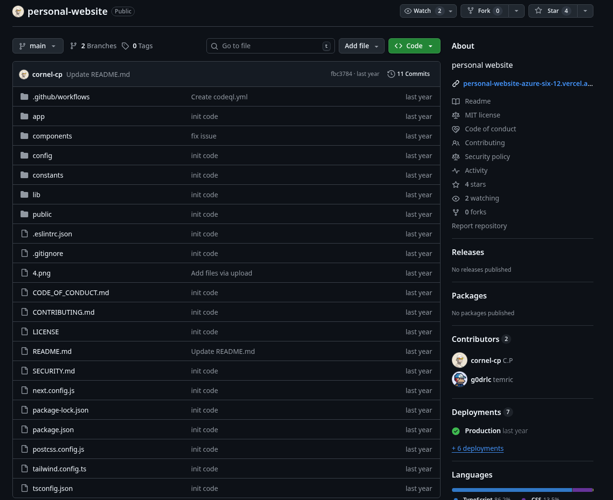The width and height of the screenshot is (613, 500).
Task: Click the link icon beside website URL
Action: coord(456,84)
